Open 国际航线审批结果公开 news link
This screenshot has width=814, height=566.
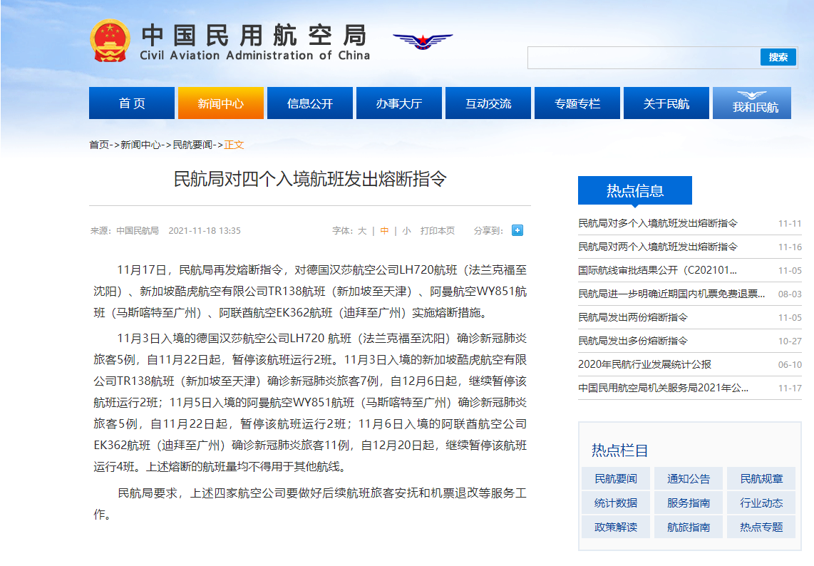point(657,270)
